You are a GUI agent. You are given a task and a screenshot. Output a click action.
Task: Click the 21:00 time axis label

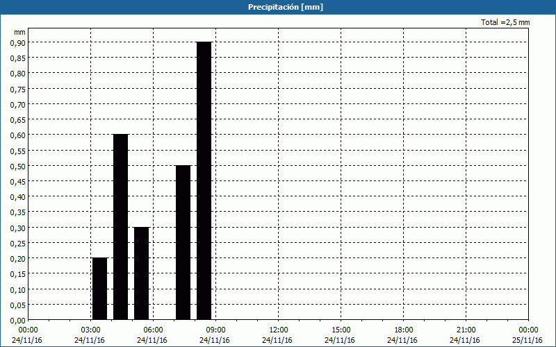click(466, 330)
